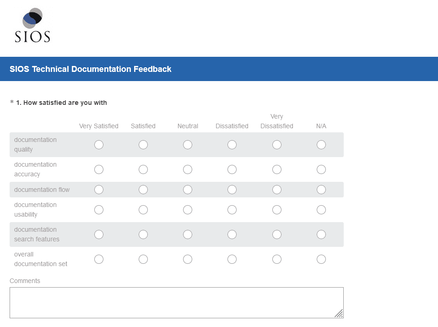This screenshot has height=327, width=438.
Task: Choose Neutral for overall documentation set
Action: click(x=188, y=259)
